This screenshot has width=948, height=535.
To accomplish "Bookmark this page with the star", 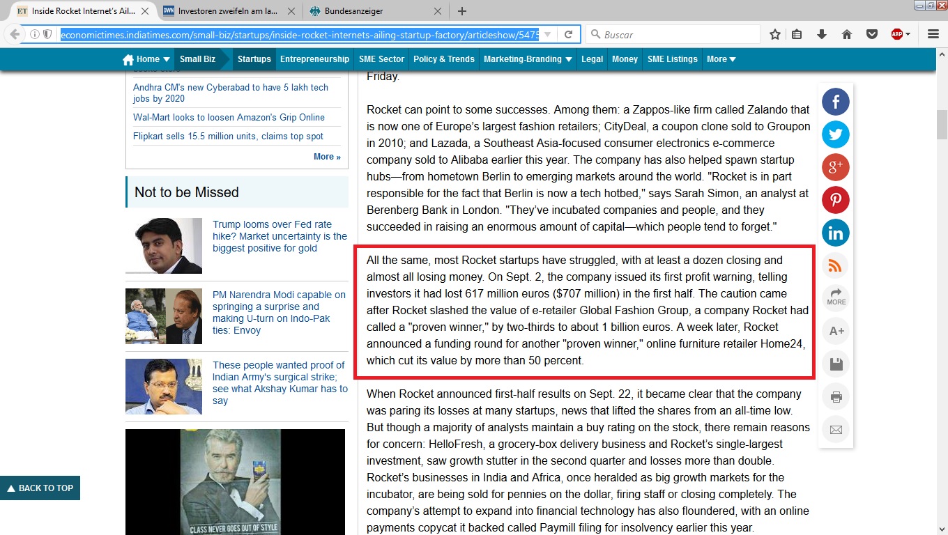I will click(775, 34).
